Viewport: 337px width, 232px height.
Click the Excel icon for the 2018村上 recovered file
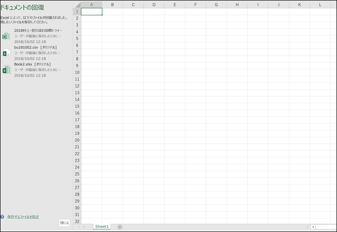pos(6,36)
